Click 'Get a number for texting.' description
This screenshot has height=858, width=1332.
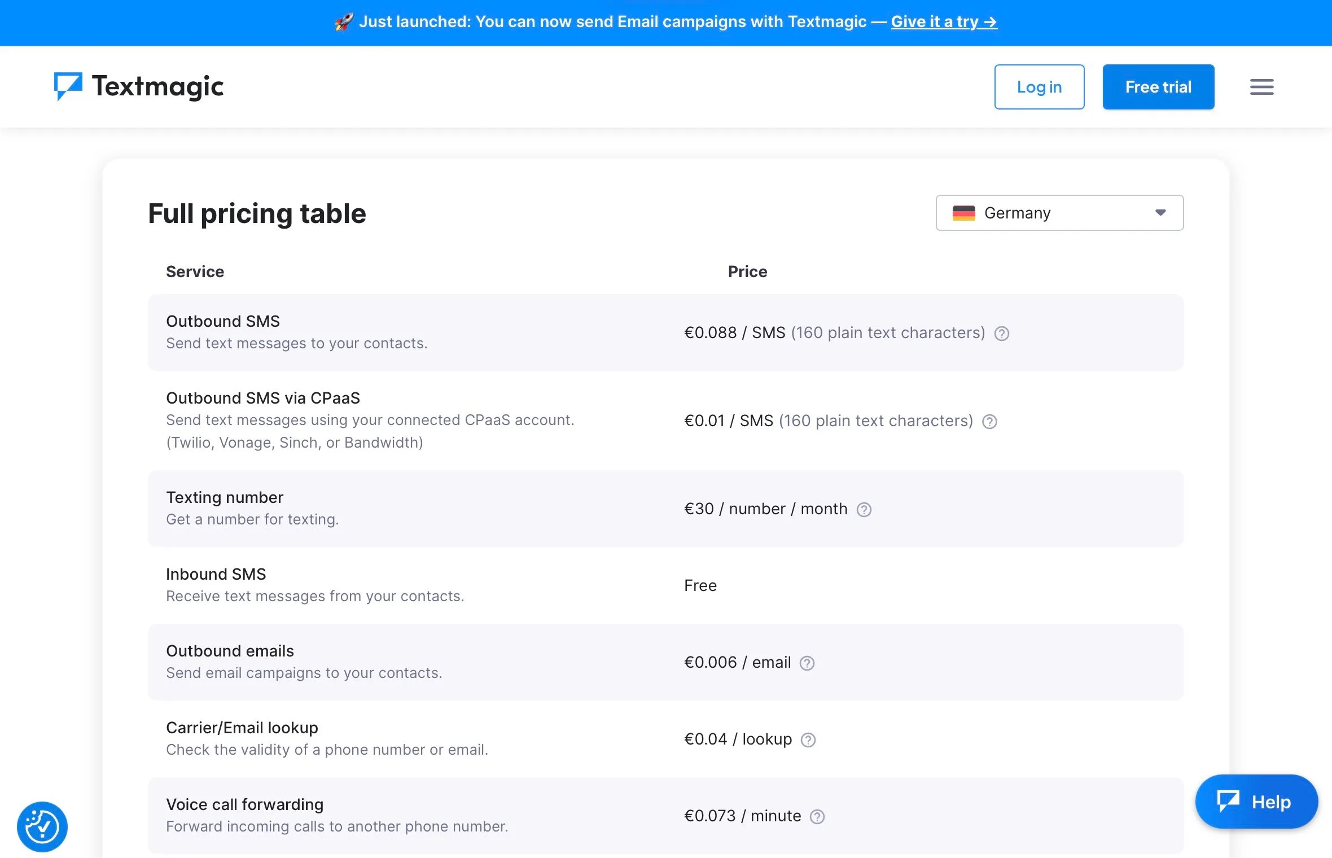(252, 519)
